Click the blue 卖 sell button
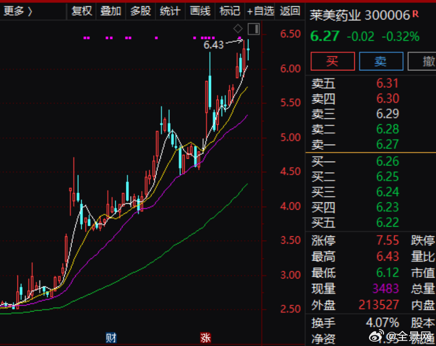Screen dimensions: 436x346 tap(381, 61)
